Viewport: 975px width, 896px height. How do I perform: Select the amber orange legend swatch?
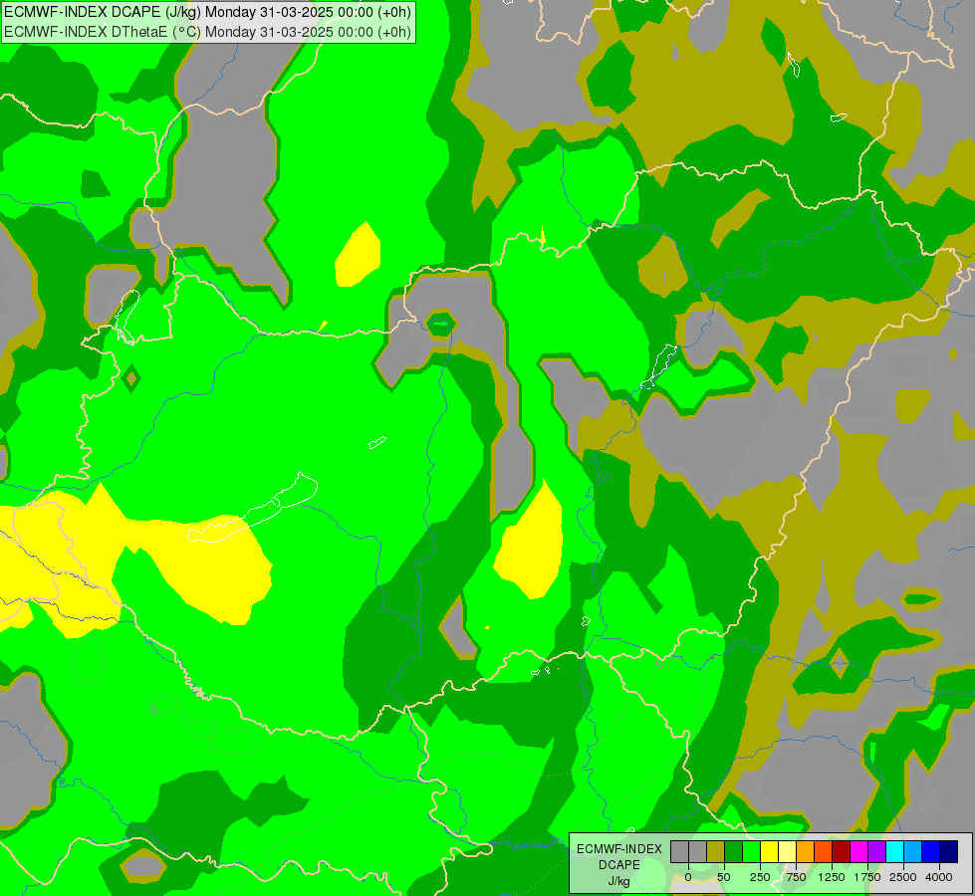pyautogui.click(x=805, y=851)
